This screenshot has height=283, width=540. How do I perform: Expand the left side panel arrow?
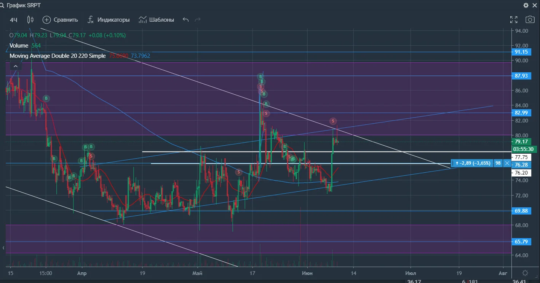(x=4, y=248)
